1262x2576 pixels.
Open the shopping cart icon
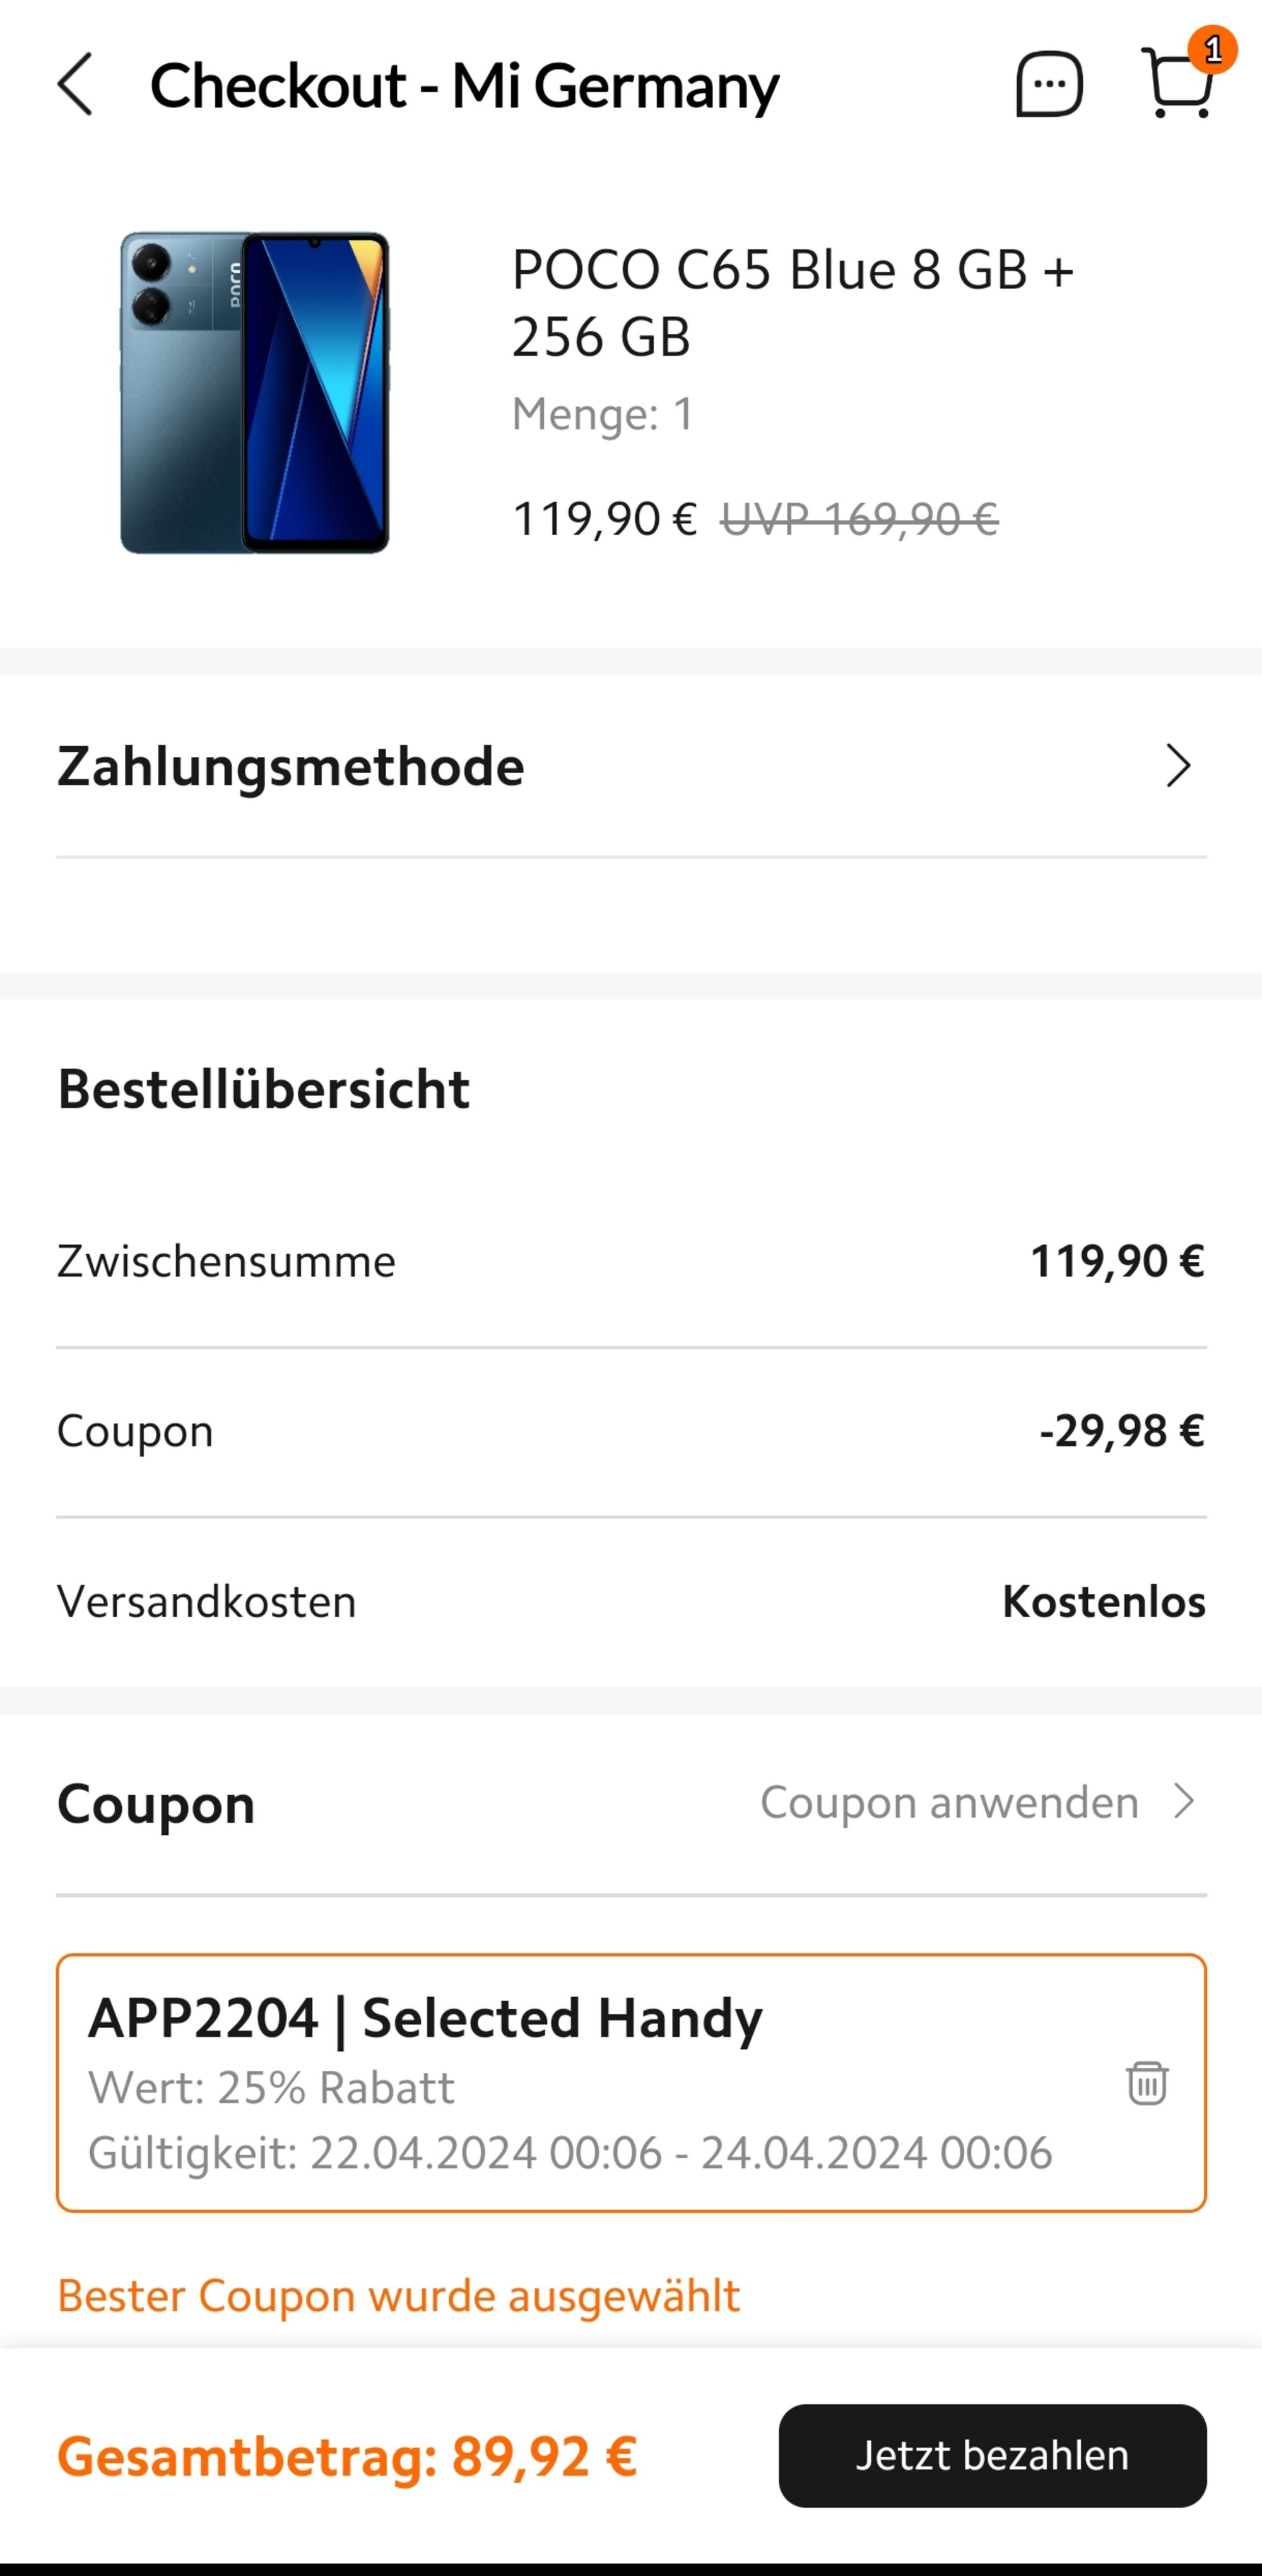click(x=1178, y=84)
